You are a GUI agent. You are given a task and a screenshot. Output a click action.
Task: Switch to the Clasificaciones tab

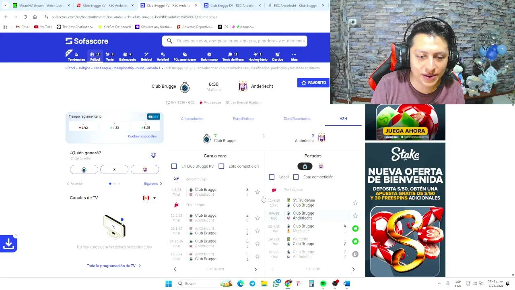click(x=297, y=119)
